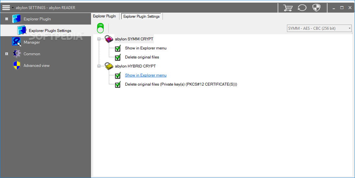355x178 pixels.
Task: Click the plain Delete original files text
Action: pos(142,57)
